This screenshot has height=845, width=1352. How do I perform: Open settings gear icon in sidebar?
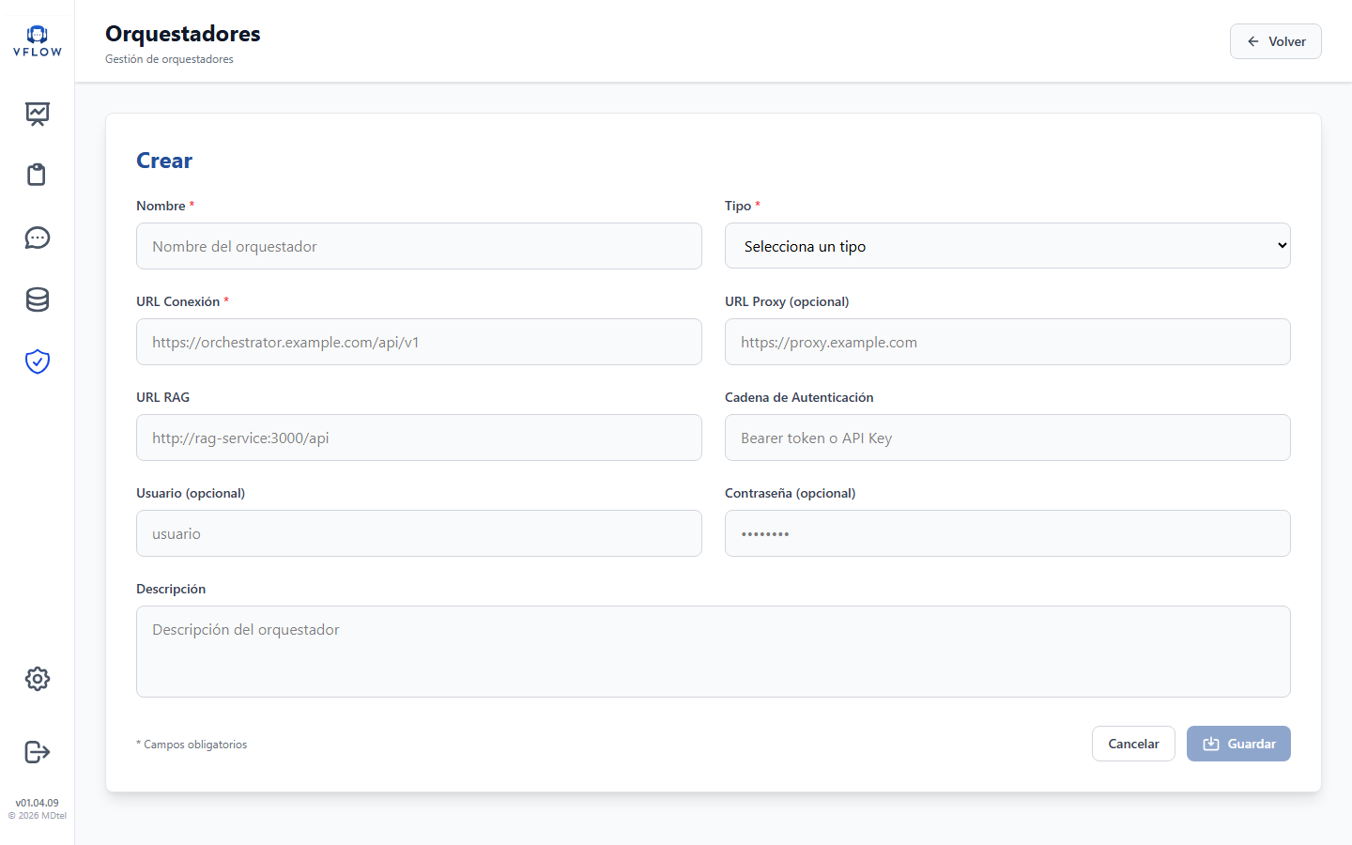click(38, 679)
